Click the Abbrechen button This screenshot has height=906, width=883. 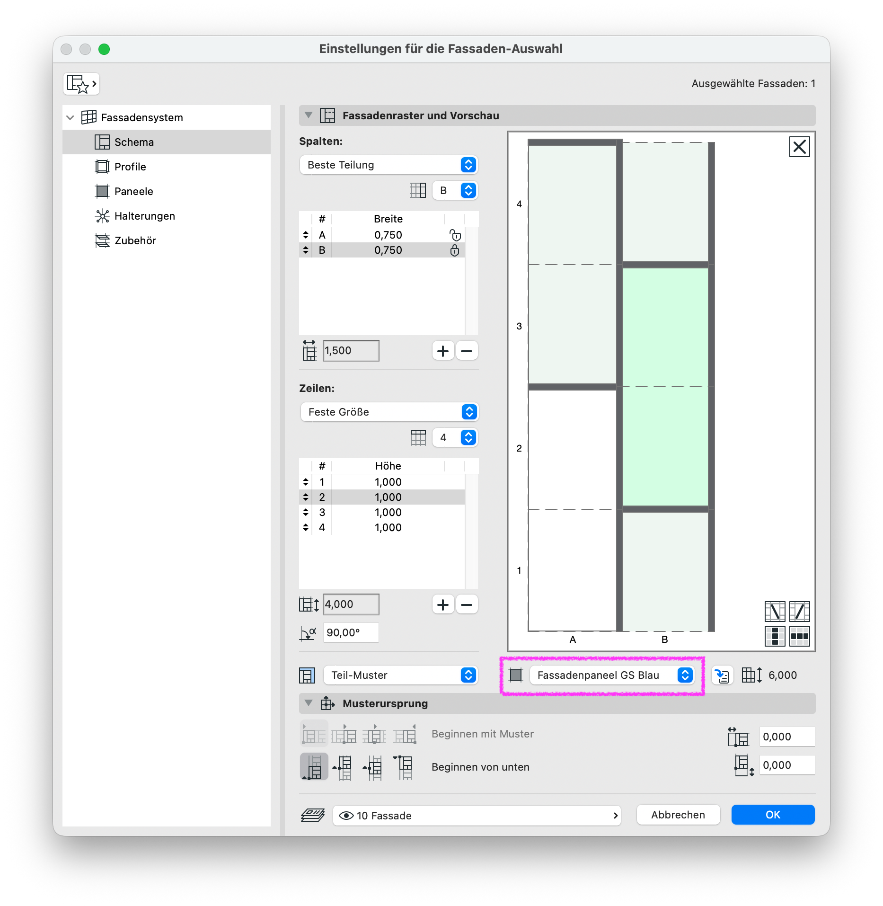pyautogui.click(x=678, y=815)
